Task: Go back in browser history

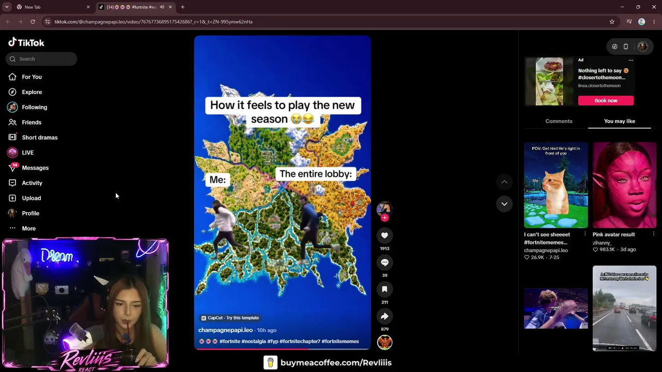Action: point(8,22)
